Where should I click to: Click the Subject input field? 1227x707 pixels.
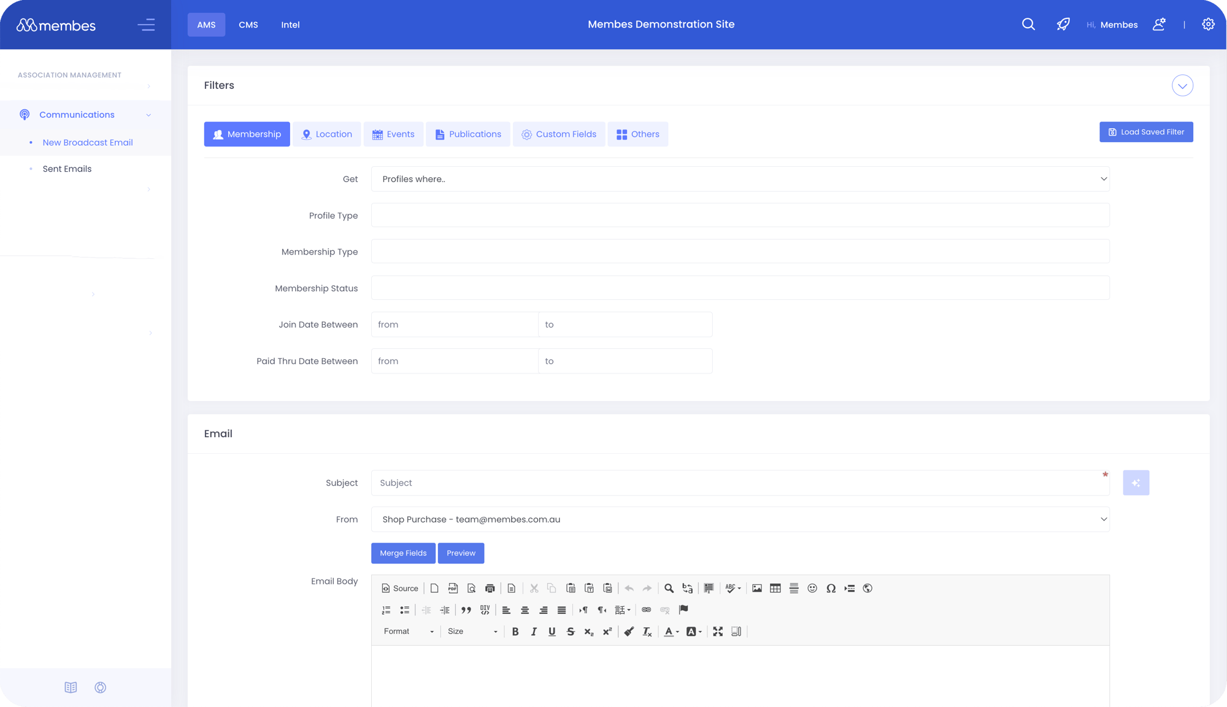[740, 483]
